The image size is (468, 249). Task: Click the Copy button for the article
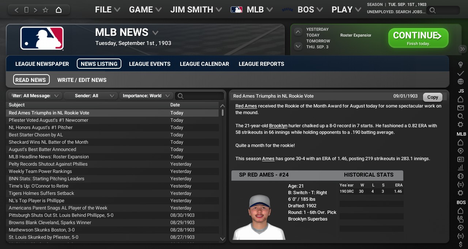pyautogui.click(x=433, y=97)
